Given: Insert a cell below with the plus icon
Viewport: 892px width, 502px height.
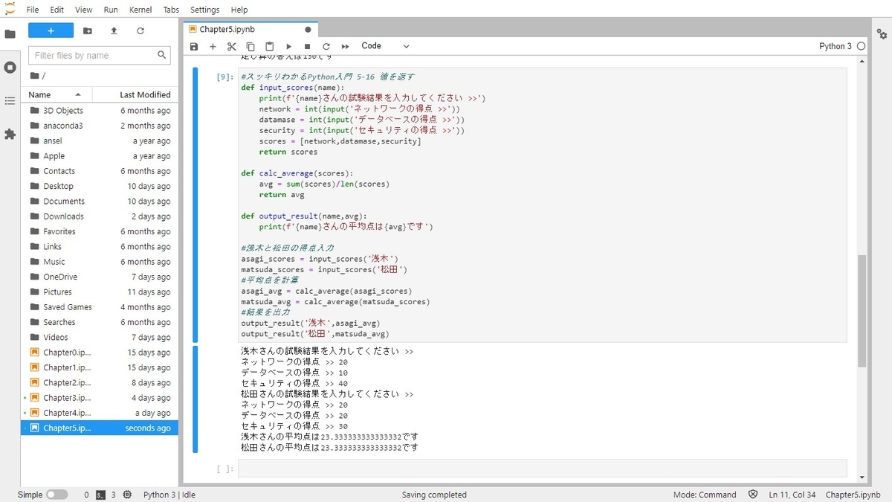Looking at the screenshot, I should coord(213,46).
